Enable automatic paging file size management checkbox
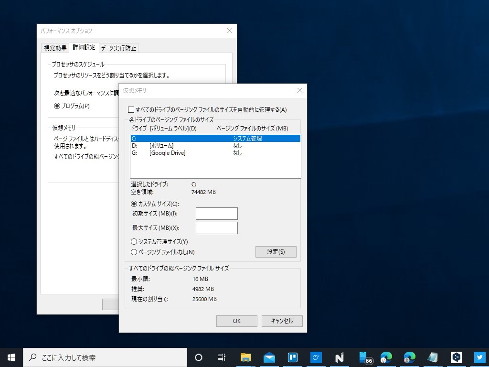The width and height of the screenshot is (489, 367). click(130, 109)
